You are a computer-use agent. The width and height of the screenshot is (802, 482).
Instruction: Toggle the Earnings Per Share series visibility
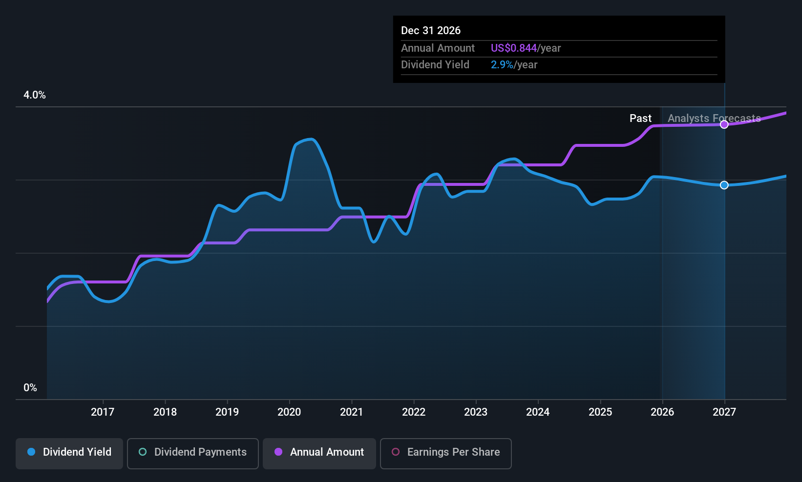(x=445, y=453)
